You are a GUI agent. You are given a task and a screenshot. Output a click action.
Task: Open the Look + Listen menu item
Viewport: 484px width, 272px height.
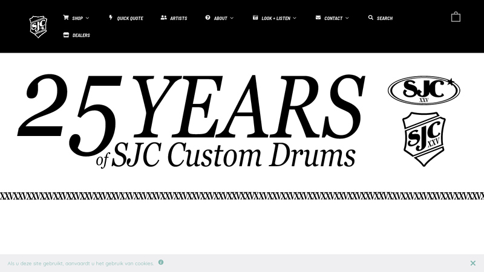pyautogui.click(x=276, y=18)
